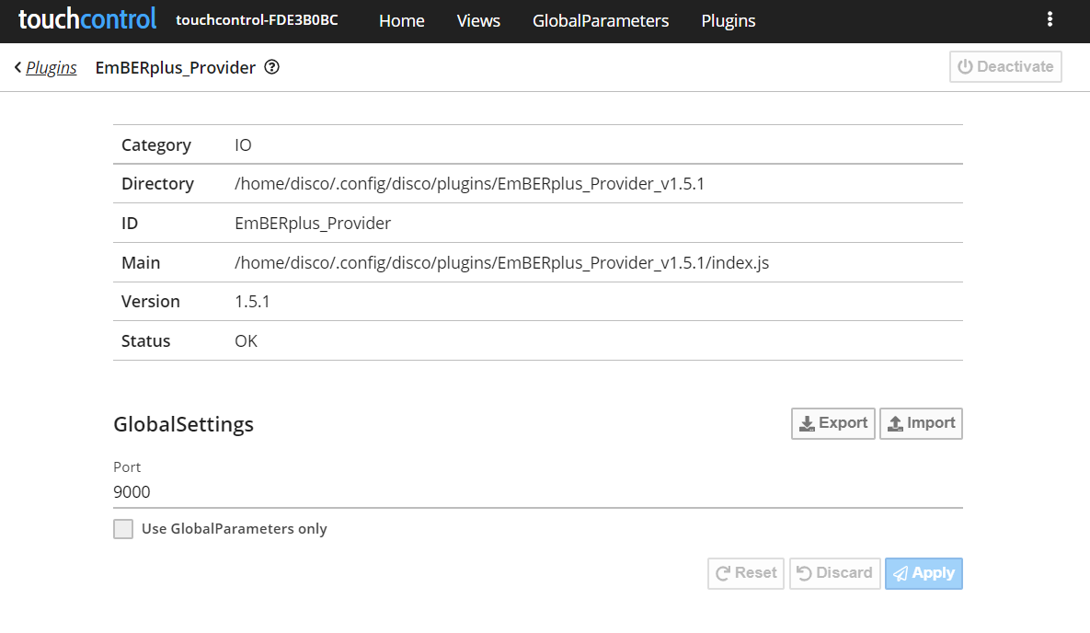This screenshot has width=1090, height=633.
Task: Click the help question mark icon
Action: tap(271, 67)
